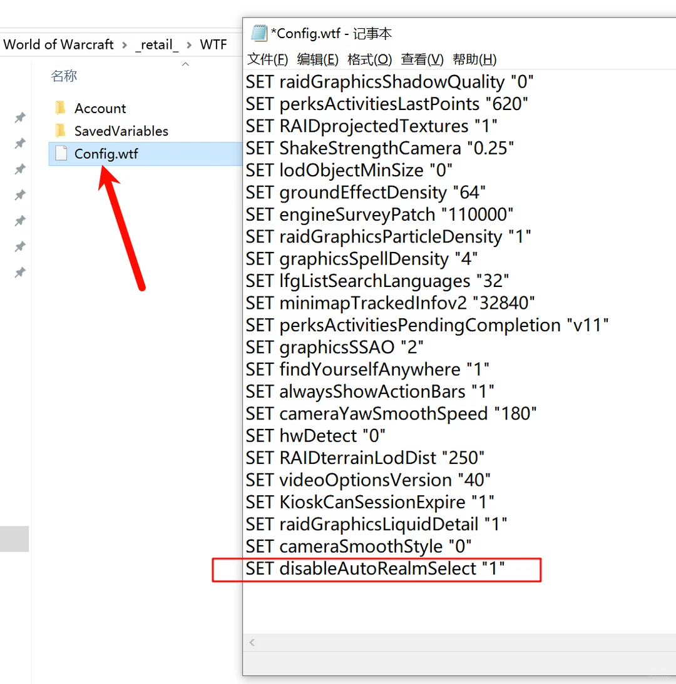Image resolution: width=676 pixels, height=684 pixels.
Task: Click the line SET graphicsSSAO "2"
Action: pyautogui.click(x=334, y=348)
